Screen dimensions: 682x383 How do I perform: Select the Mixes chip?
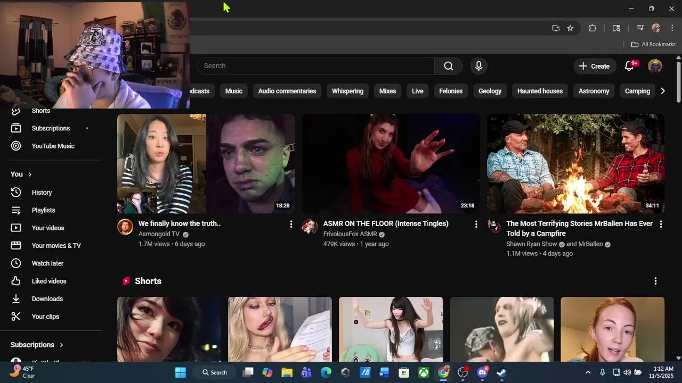(x=387, y=91)
